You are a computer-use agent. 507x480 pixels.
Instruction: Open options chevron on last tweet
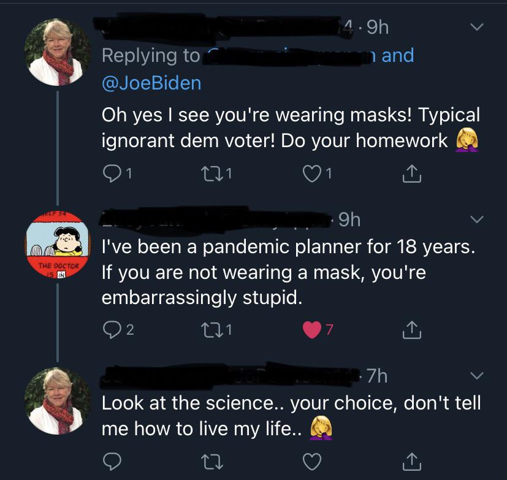pyautogui.click(x=477, y=375)
